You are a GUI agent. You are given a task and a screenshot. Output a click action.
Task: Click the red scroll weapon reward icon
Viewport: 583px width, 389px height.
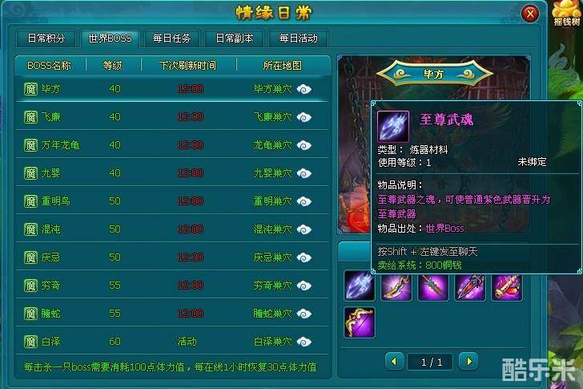point(507,287)
